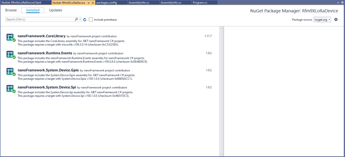Viewport: 345px width, 157px height.
Task: Enable the Include prerelease checkbox
Action: (91, 19)
